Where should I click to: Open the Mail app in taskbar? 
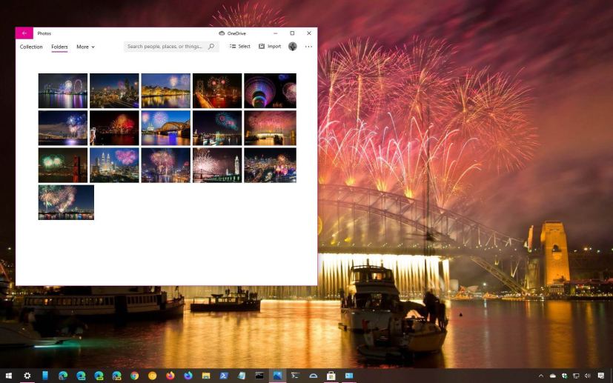(x=349, y=376)
